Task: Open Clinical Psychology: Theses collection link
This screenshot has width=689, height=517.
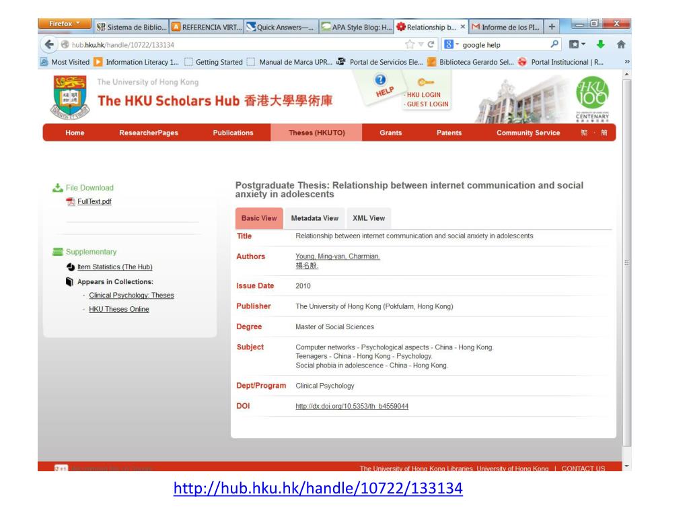Action: [x=131, y=296]
